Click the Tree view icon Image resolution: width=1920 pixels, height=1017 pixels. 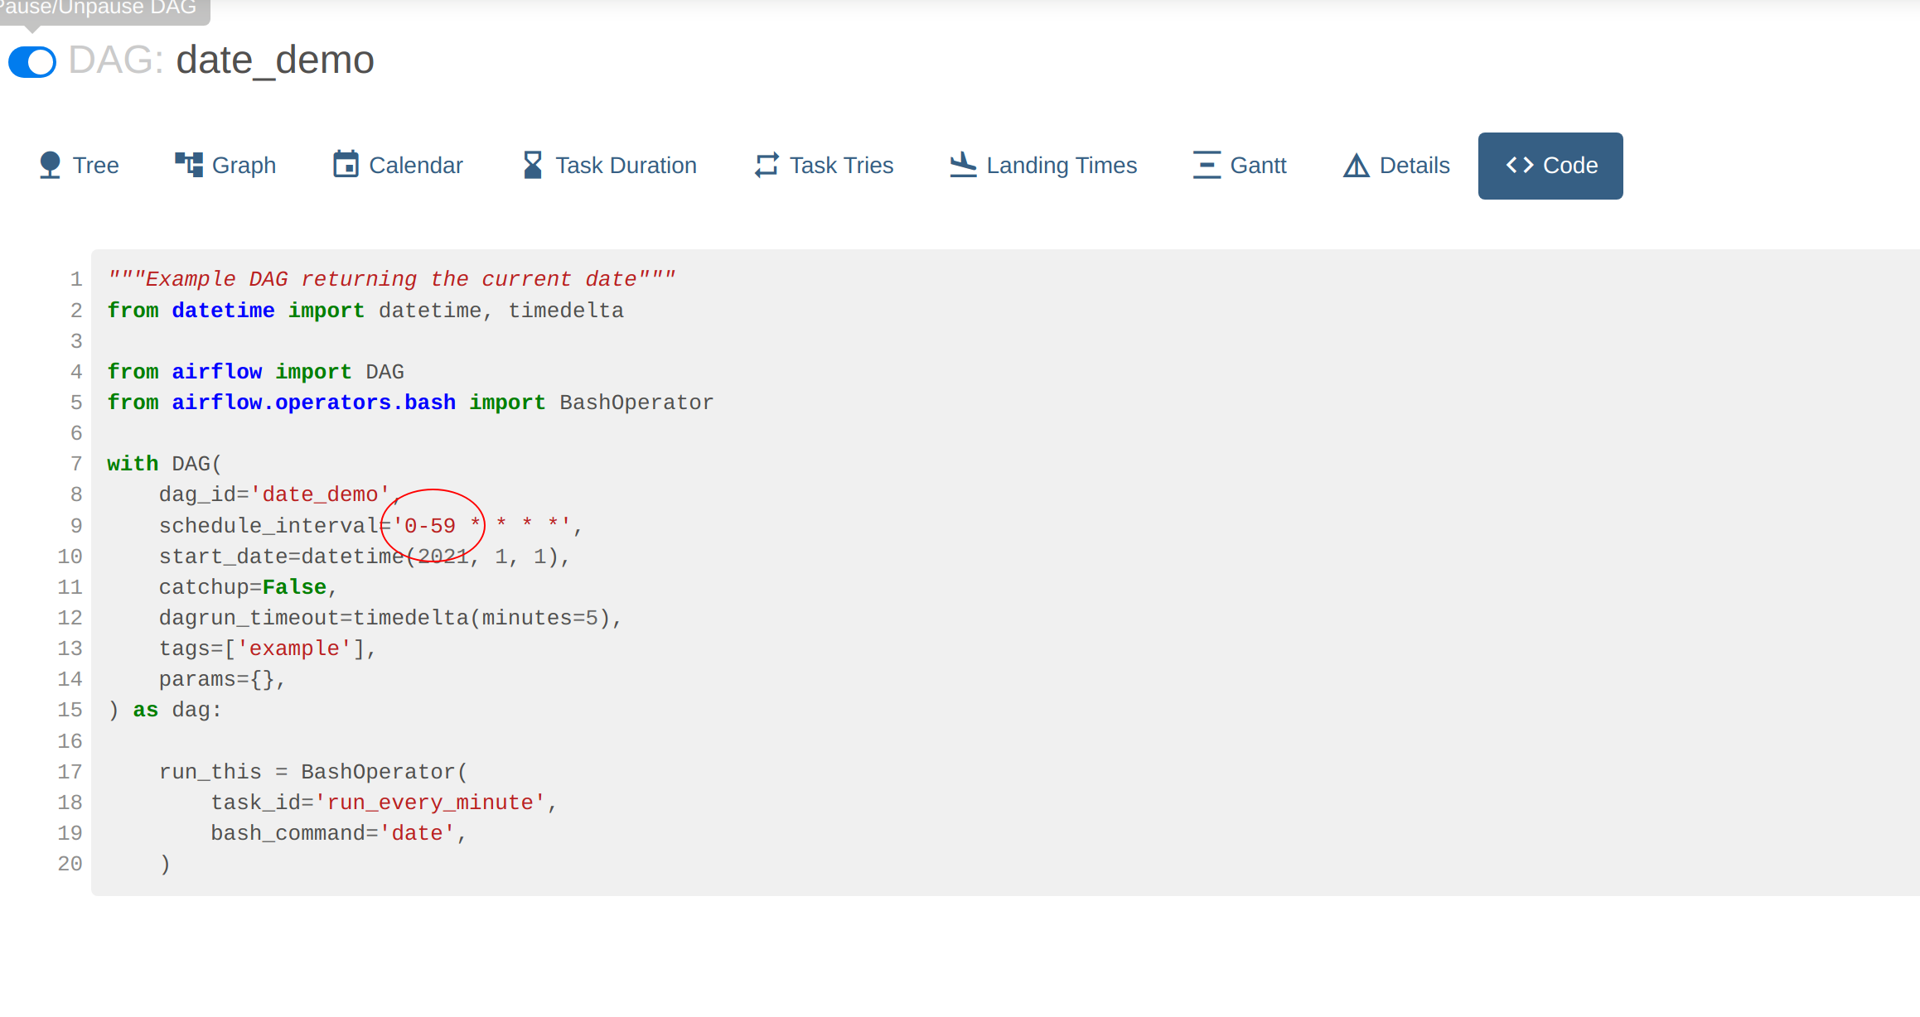click(50, 165)
